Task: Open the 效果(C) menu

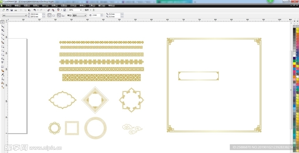Action: [x=55, y=6]
